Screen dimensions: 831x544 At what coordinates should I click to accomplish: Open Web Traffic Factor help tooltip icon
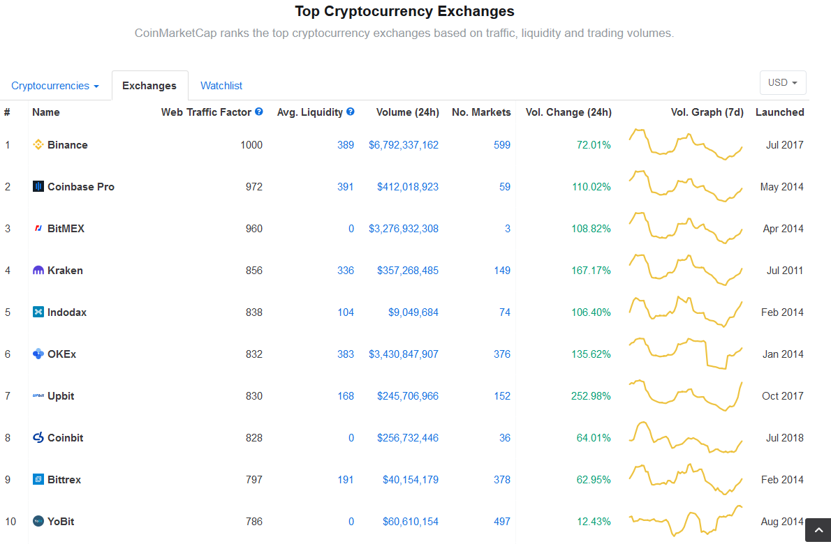pos(258,112)
